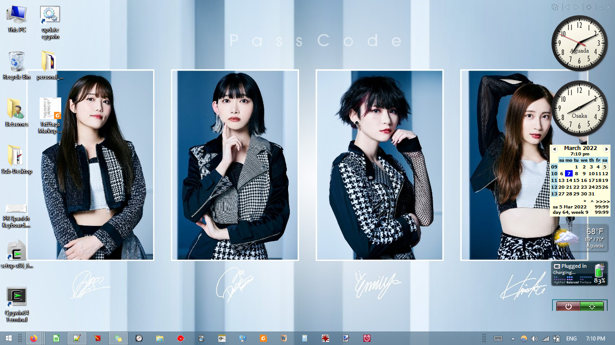Open File Explorer from the taskbar
The image size is (615, 345).
[160, 338]
